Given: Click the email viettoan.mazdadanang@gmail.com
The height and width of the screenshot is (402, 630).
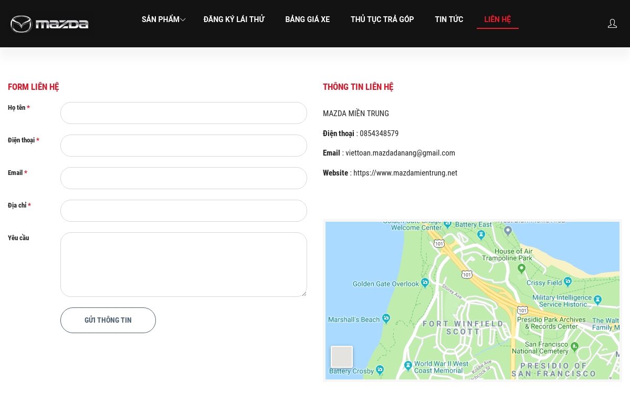Looking at the screenshot, I should point(400,153).
